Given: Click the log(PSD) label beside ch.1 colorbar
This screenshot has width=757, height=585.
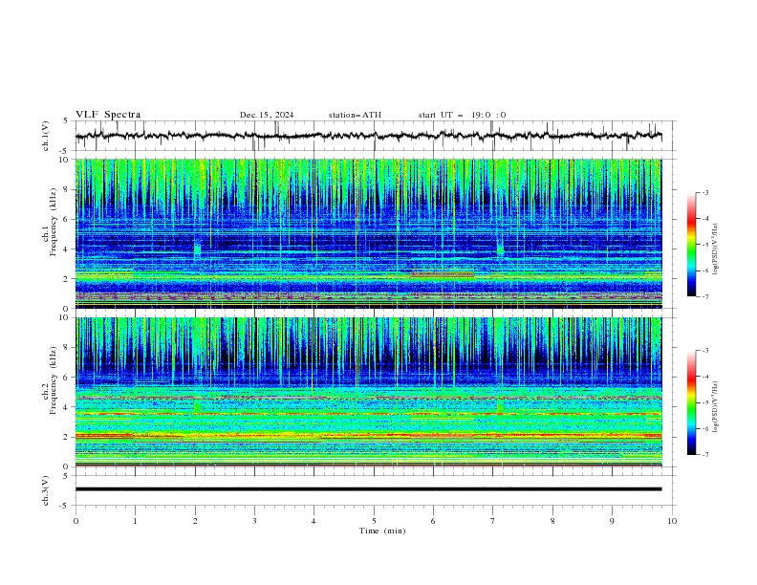Looking at the screenshot, I should tap(716, 249).
